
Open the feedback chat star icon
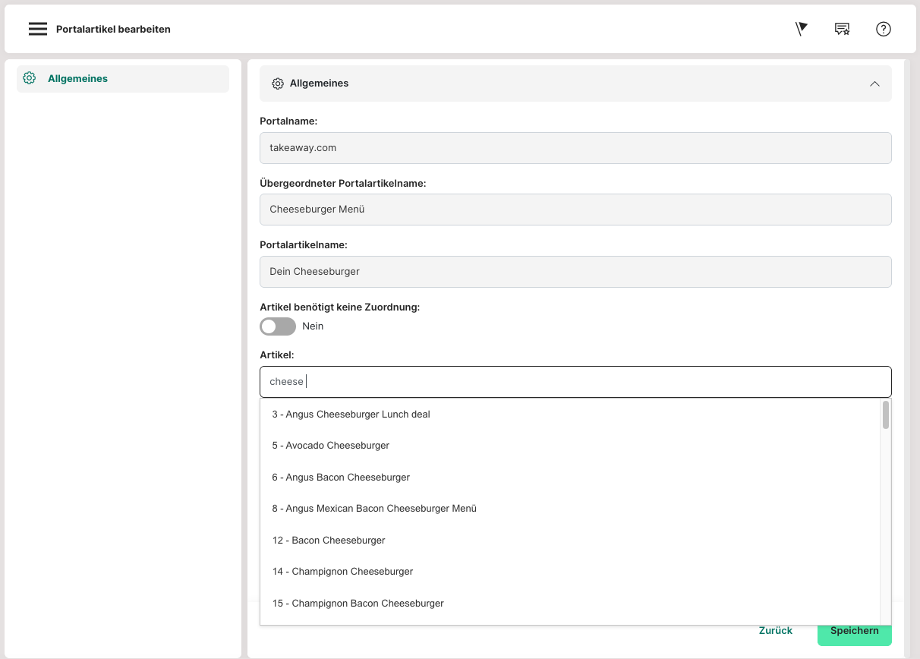pyautogui.click(x=842, y=29)
